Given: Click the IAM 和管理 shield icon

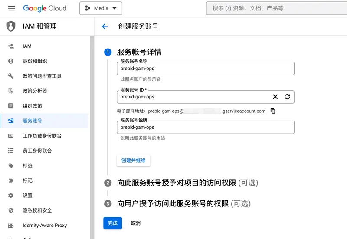Looking at the screenshot, I should click(x=11, y=26).
